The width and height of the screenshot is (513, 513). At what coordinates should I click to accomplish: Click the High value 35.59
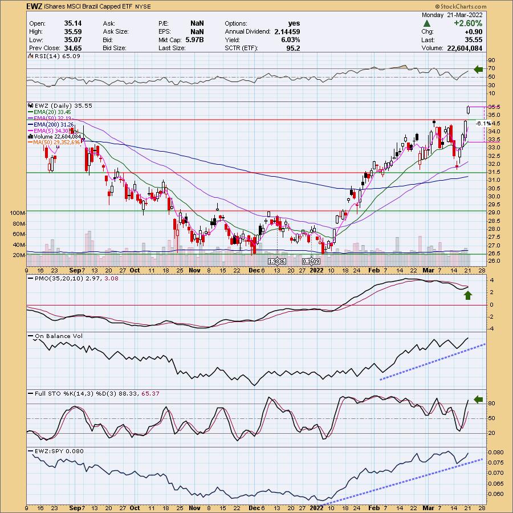72,32
